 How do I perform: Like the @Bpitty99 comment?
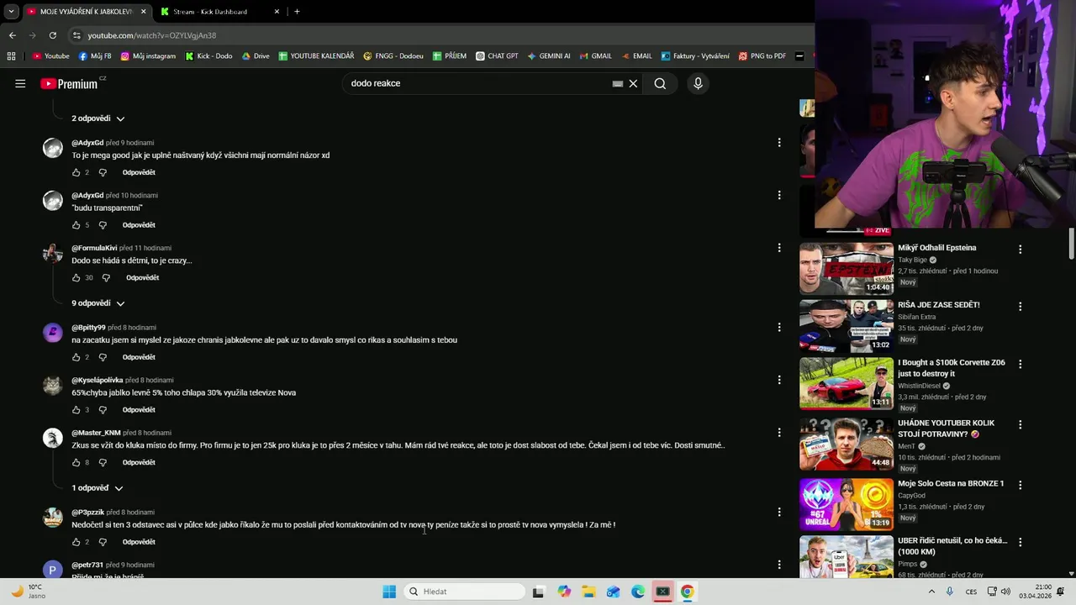(76, 357)
